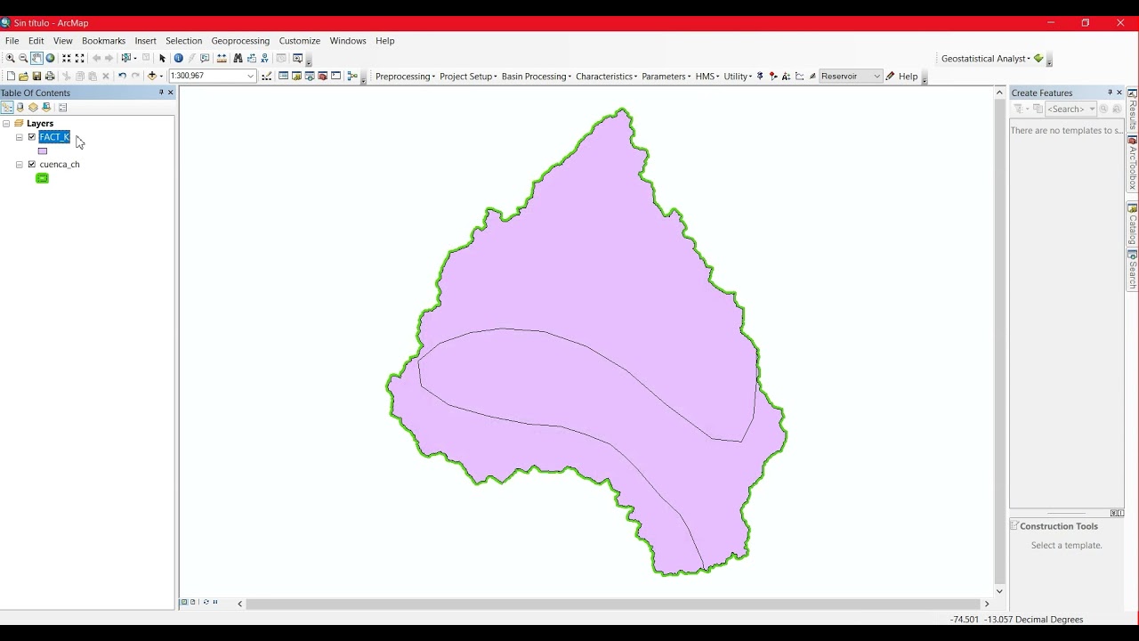Open the Catalog side tab
Viewport: 1139px width, 641px height.
tap(1132, 224)
